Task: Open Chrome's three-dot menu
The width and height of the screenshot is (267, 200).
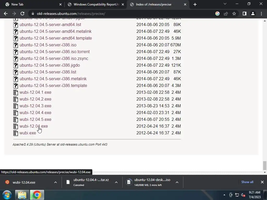Action: [261, 14]
